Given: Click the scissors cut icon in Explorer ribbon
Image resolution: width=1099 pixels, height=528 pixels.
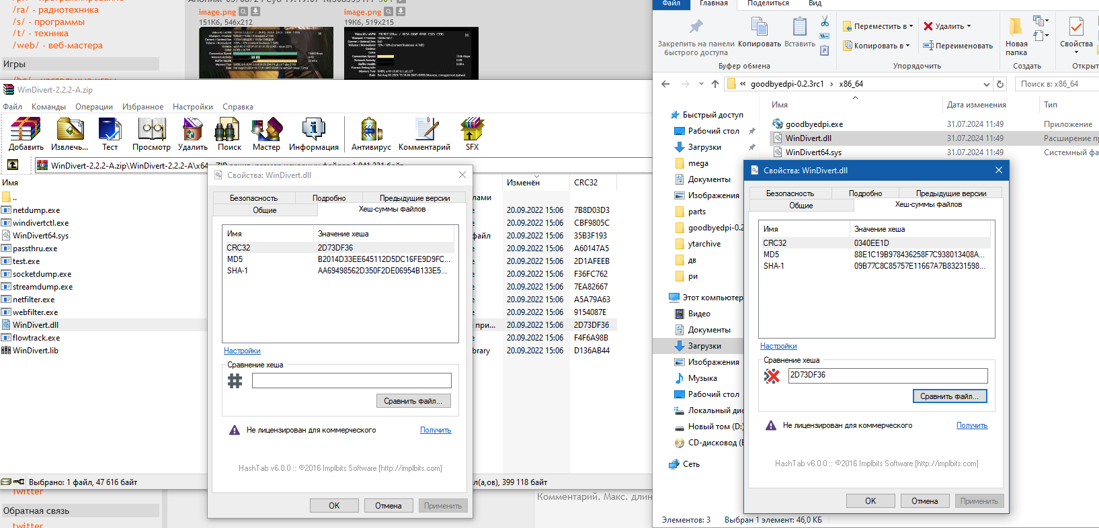Looking at the screenshot, I should tap(825, 21).
